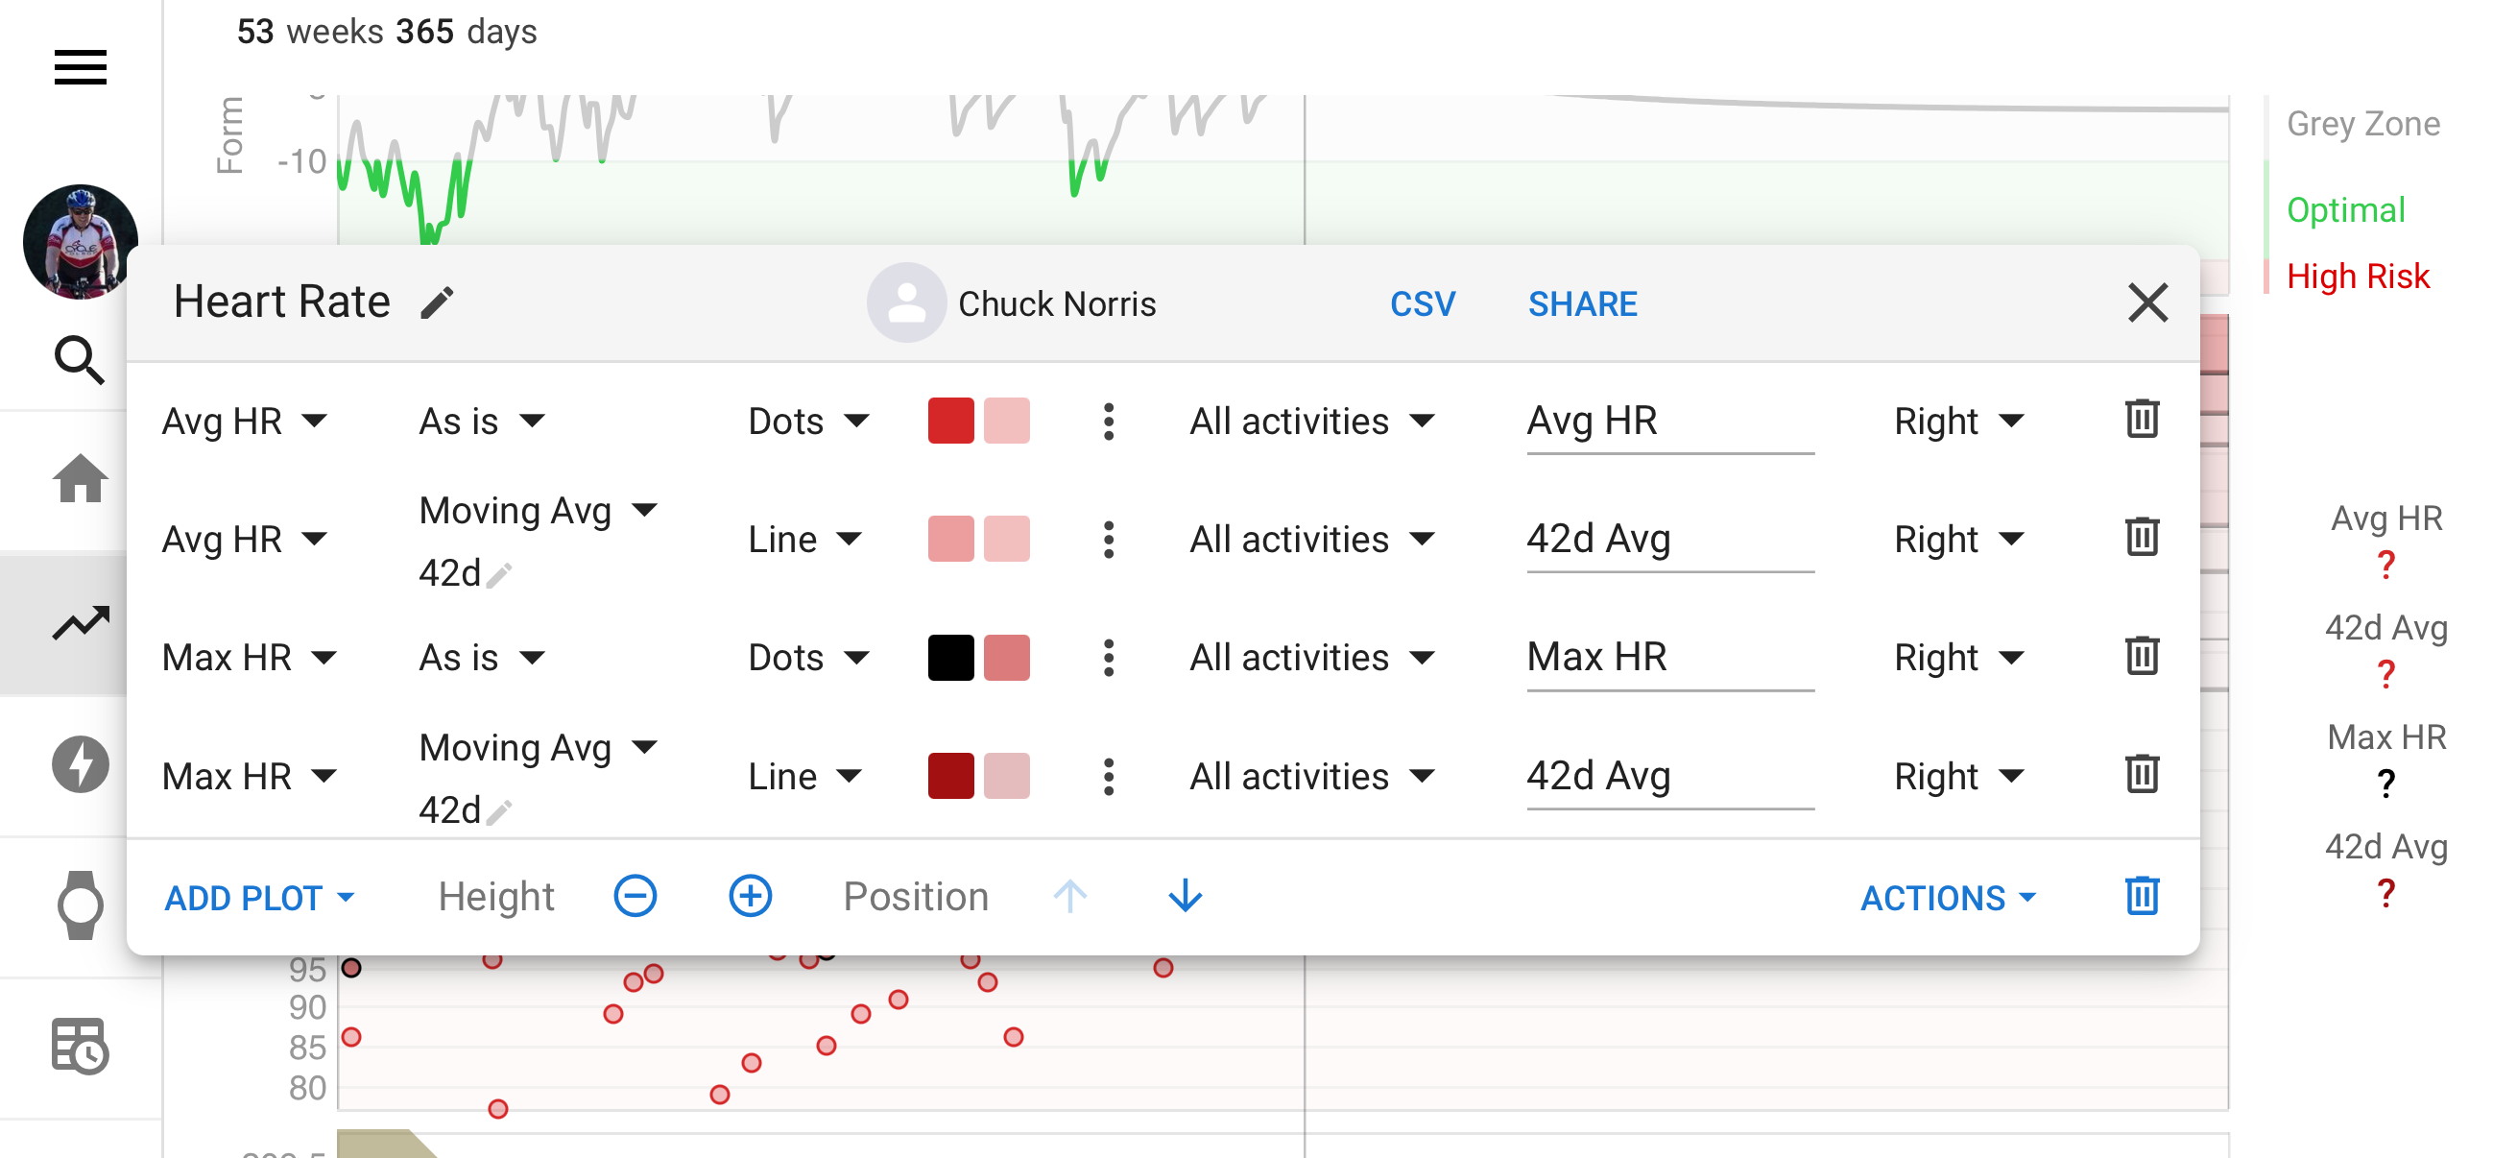Viewport: 2517px width, 1158px height.
Task: Click the search magnifier icon in sidebar
Action: click(78, 360)
